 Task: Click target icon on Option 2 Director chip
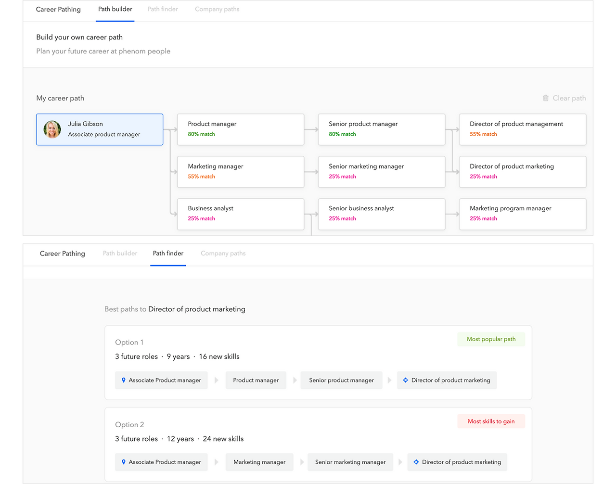[x=416, y=462]
